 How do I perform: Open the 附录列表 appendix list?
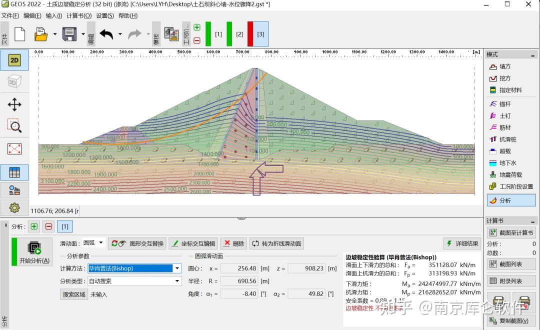511,281
